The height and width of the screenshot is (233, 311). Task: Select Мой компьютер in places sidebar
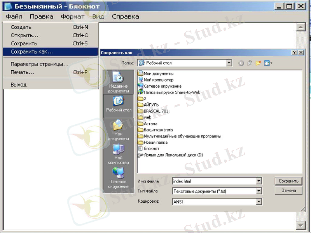coord(118,154)
